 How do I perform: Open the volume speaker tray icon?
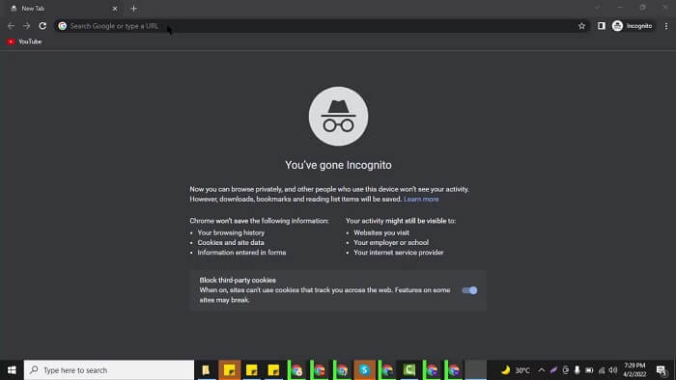pos(613,370)
